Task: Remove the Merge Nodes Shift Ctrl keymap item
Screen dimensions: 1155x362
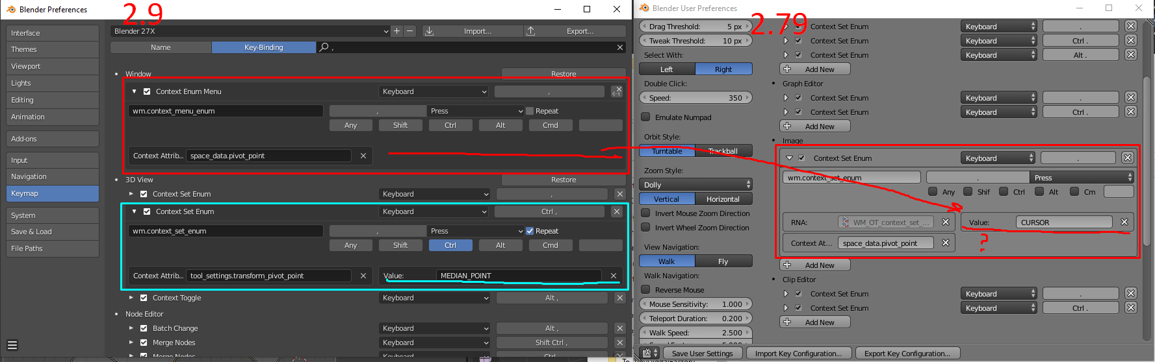Action: click(620, 343)
